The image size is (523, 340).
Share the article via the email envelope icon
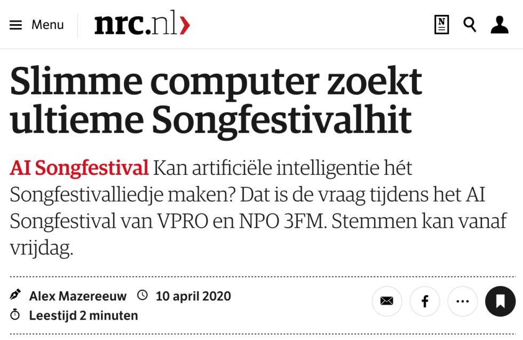[386, 302]
